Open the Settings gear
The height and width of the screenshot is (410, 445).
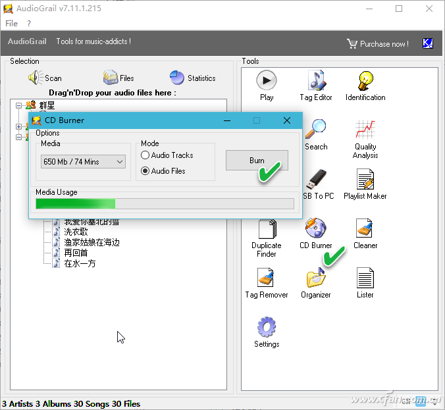point(266,332)
